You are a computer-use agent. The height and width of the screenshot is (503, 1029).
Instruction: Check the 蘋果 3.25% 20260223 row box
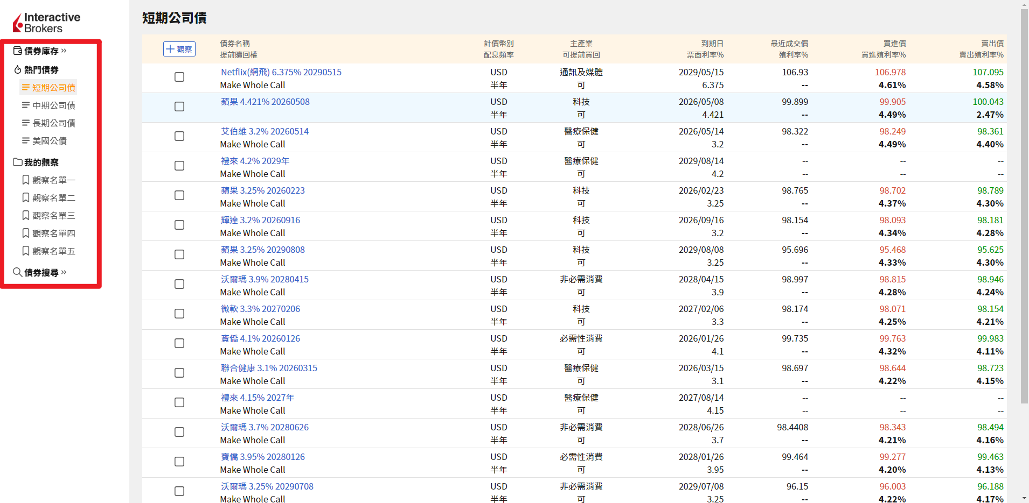(x=179, y=195)
